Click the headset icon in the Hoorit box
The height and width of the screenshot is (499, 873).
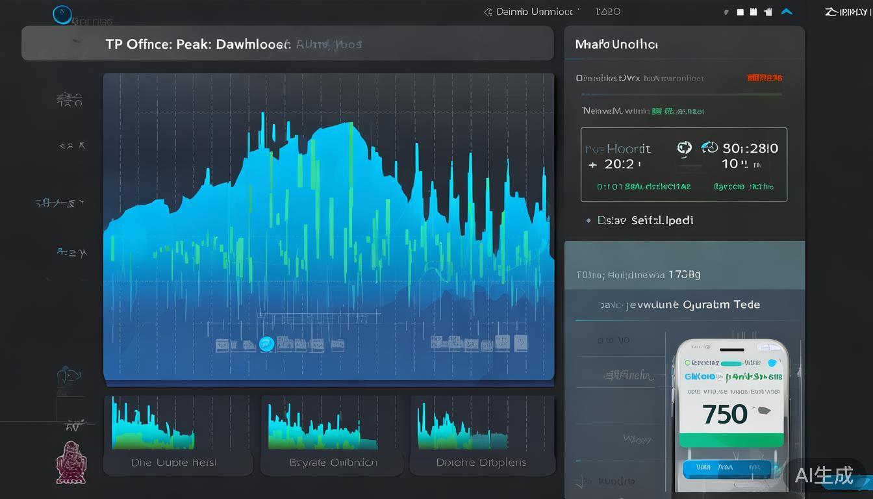click(x=684, y=148)
